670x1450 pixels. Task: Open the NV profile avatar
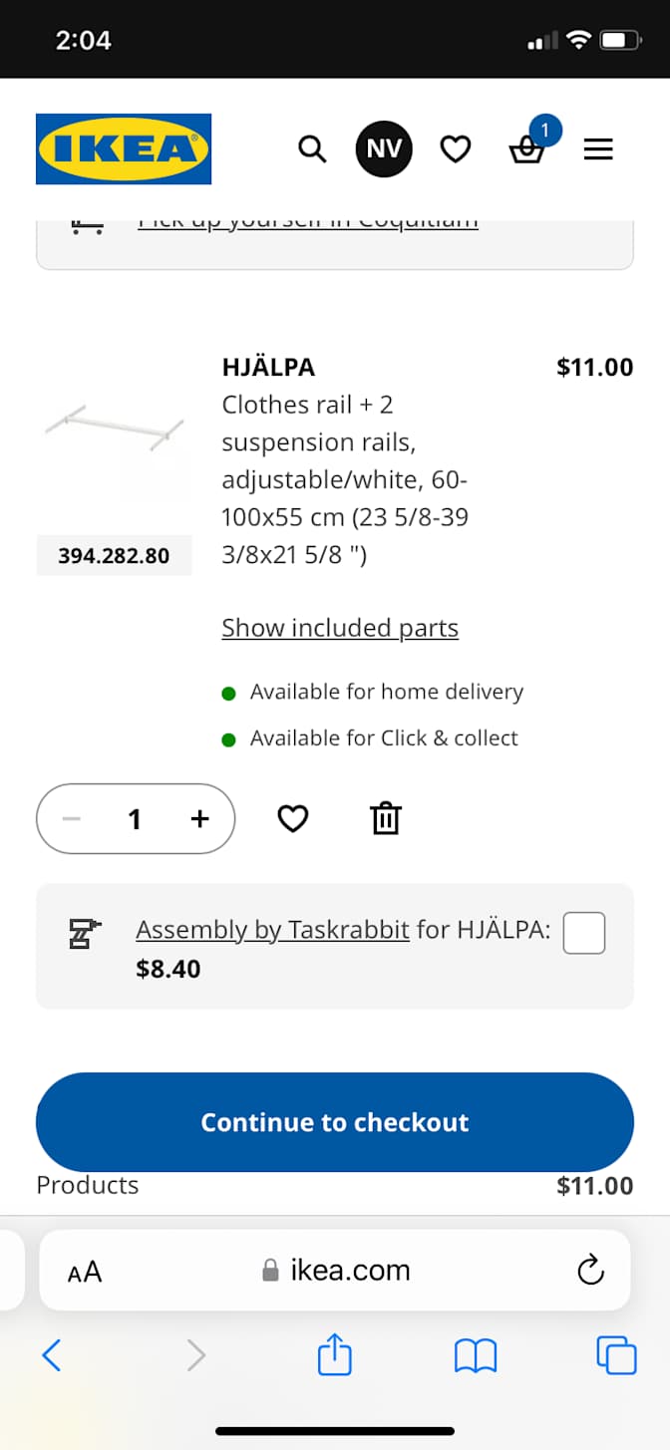[x=384, y=149]
